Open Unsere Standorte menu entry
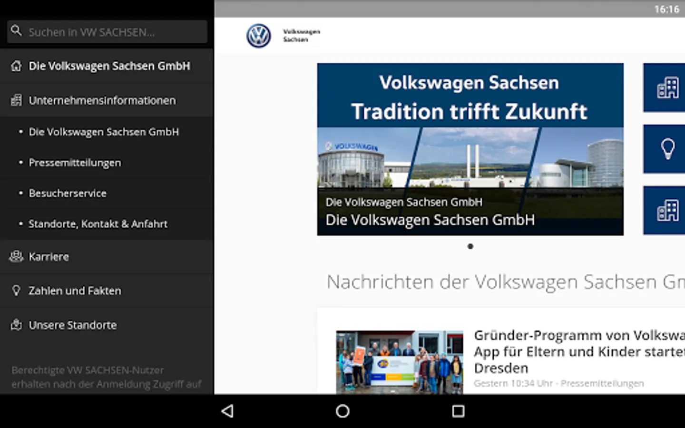The height and width of the screenshot is (428, 685). point(107,325)
